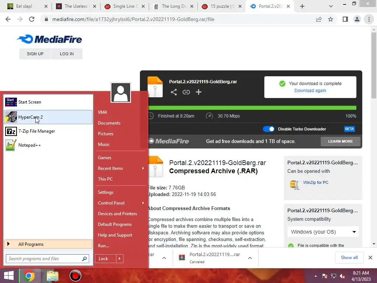Click the green download progress bar
The height and width of the screenshot is (283, 377).
point(252,108)
